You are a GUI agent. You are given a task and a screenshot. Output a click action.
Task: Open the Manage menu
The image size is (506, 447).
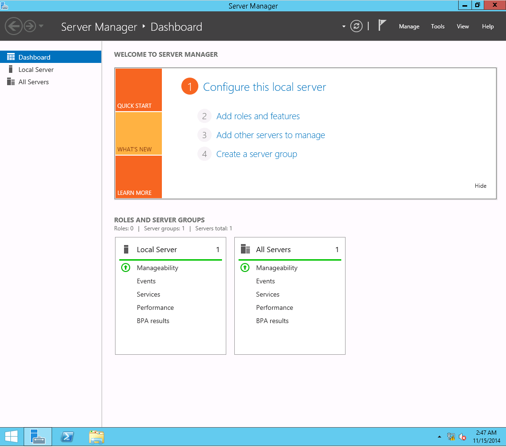[409, 26]
